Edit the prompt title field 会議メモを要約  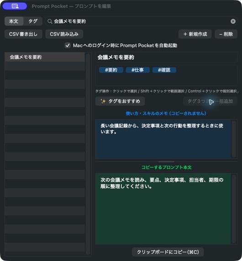tap(166, 57)
